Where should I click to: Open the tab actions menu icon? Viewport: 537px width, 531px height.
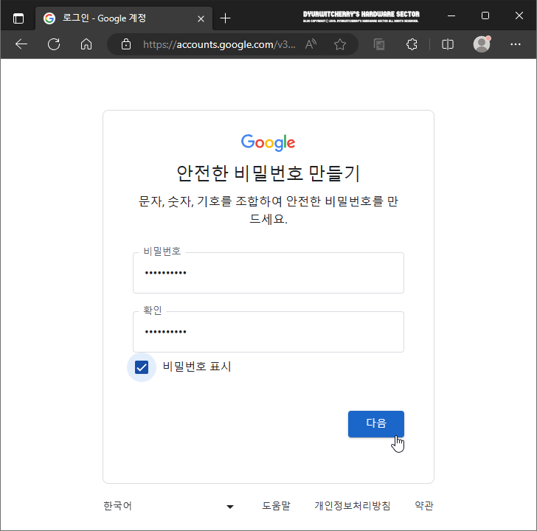click(x=18, y=18)
